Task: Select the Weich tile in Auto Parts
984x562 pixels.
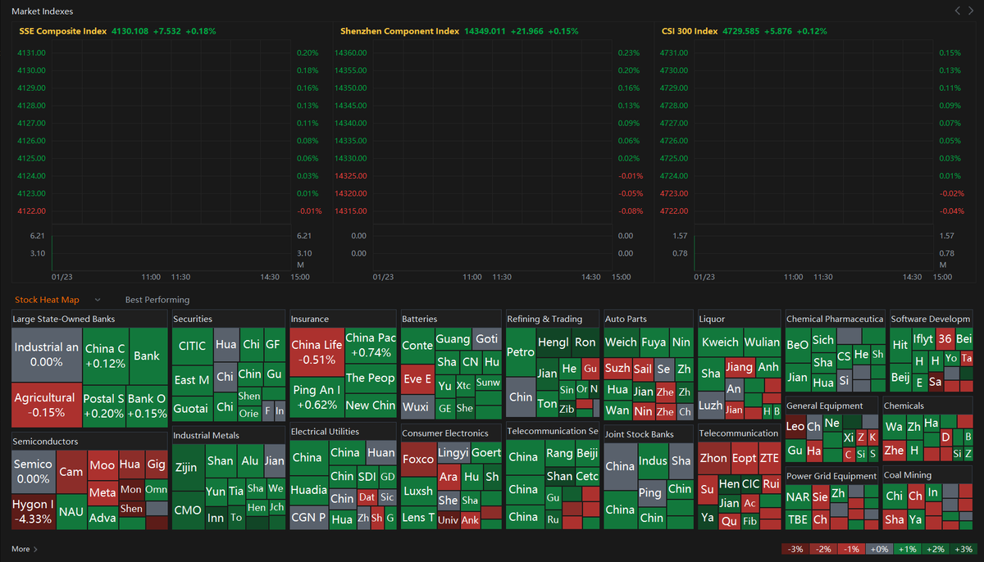Action: (x=621, y=342)
